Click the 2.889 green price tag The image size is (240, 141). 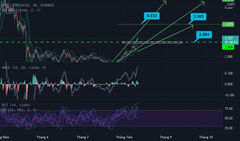click(228, 47)
